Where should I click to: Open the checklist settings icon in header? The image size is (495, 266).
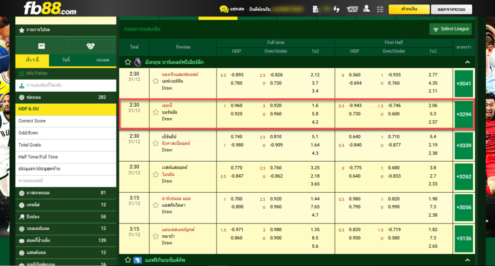(380, 9)
